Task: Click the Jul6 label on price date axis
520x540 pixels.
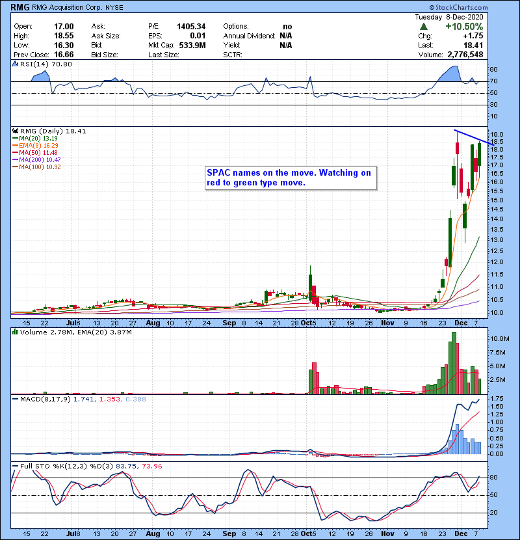Action: [x=73, y=323]
